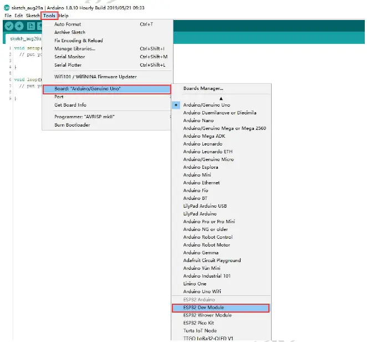Click the Tools menu

click(x=49, y=16)
